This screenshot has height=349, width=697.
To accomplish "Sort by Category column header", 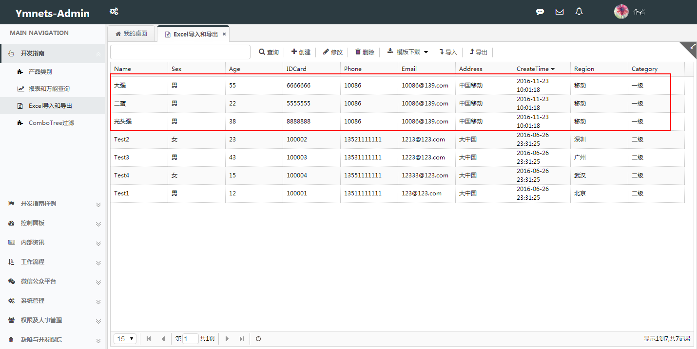I will pos(657,69).
